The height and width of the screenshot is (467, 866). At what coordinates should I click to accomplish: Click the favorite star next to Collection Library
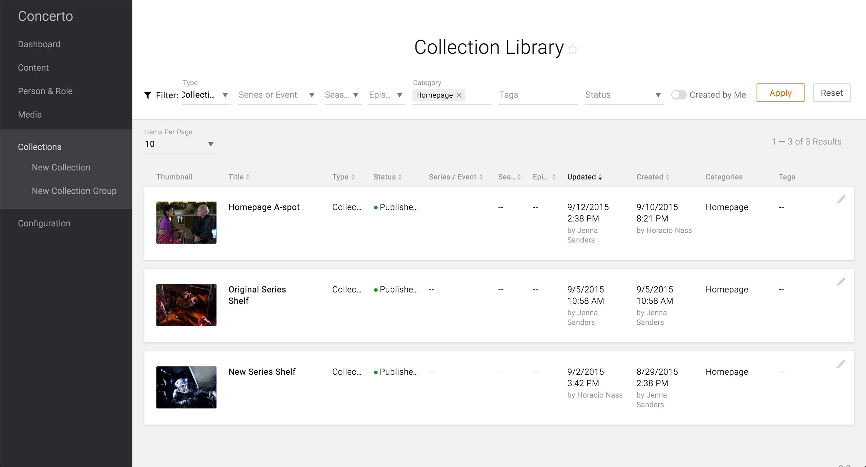[x=572, y=49]
